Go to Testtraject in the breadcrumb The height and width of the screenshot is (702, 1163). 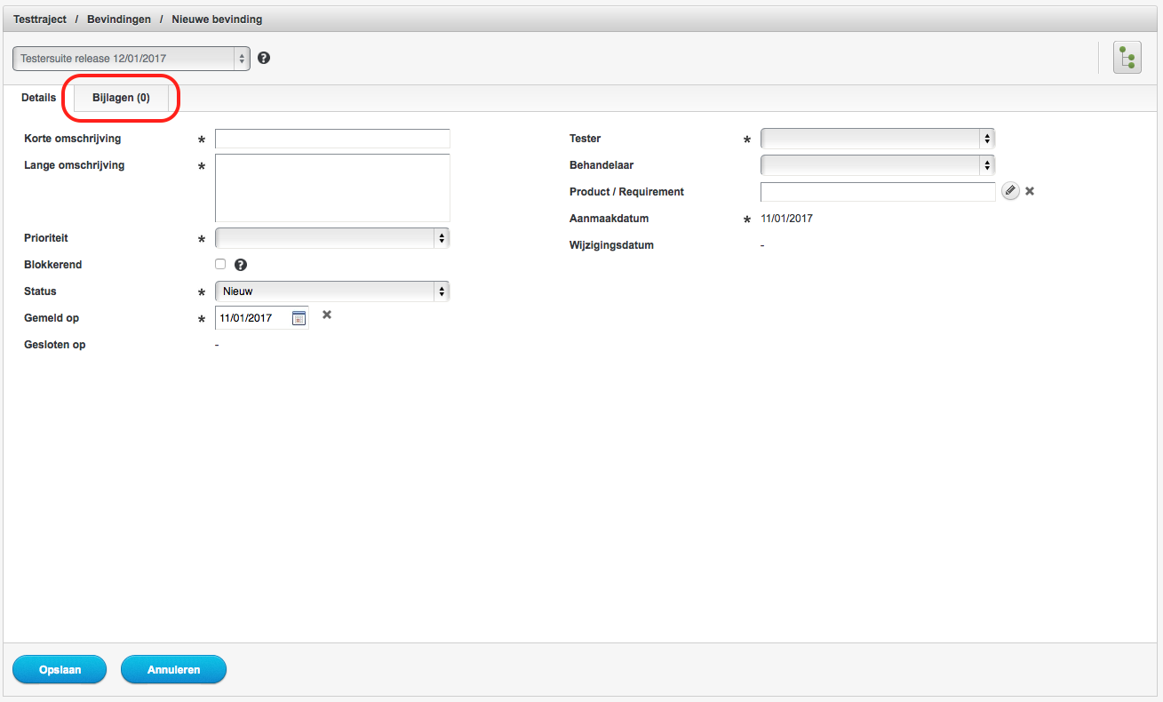tap(40, 20)
